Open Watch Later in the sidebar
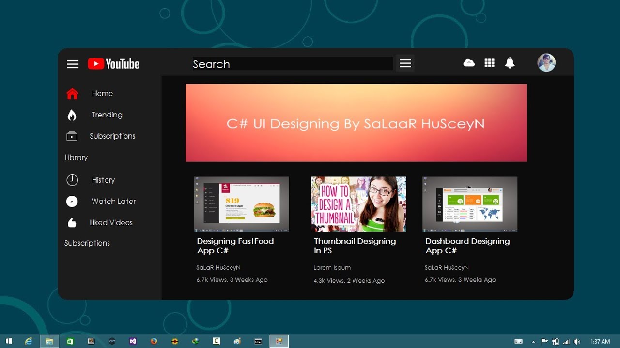 (x=114, y=201)
